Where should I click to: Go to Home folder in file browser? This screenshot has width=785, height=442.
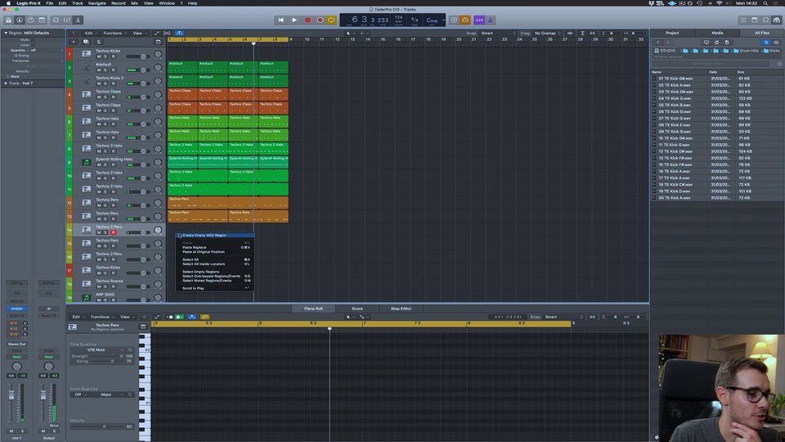point(716,43)
